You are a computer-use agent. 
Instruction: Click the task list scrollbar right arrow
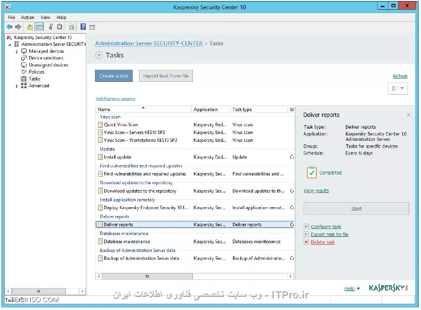[x=290, y=276]
